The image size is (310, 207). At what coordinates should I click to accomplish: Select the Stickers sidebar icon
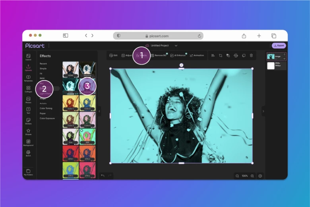click(x=28, y=121)
